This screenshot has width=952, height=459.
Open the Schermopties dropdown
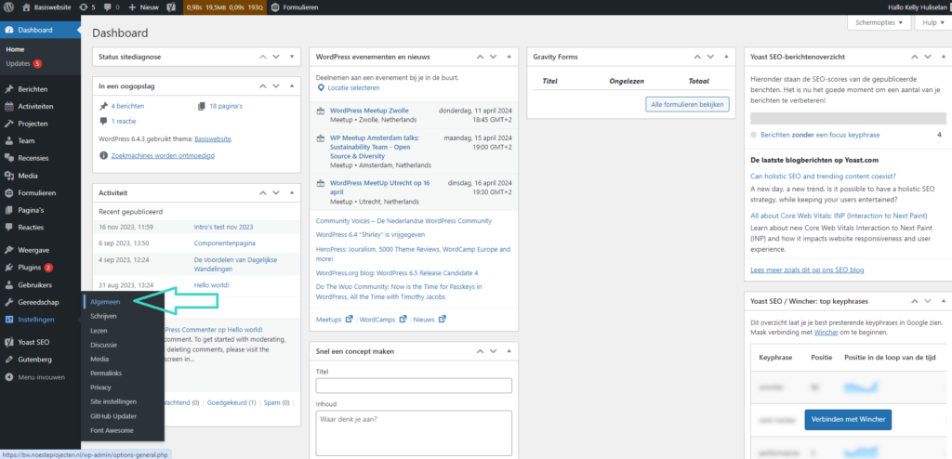click(879, 22)
